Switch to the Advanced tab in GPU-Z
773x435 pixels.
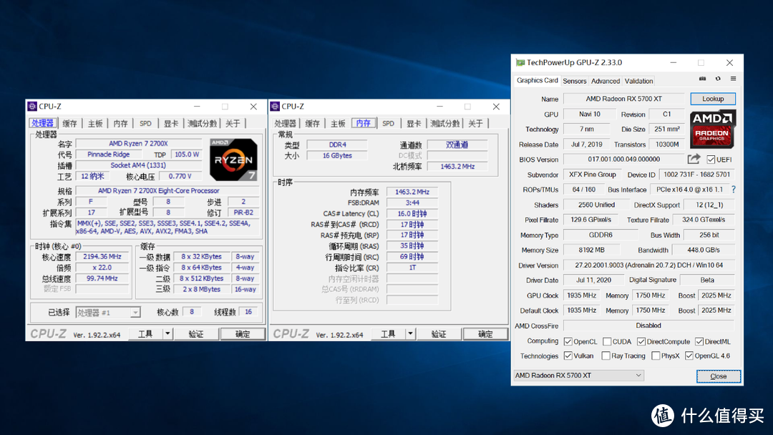tap(606, 82)
